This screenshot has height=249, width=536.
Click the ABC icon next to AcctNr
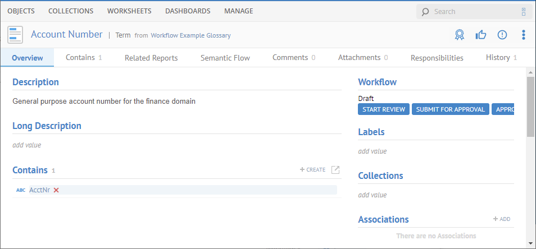tap(21, 190)
